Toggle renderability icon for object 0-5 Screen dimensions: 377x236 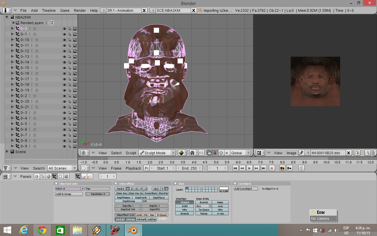click(x=75, y=124)
